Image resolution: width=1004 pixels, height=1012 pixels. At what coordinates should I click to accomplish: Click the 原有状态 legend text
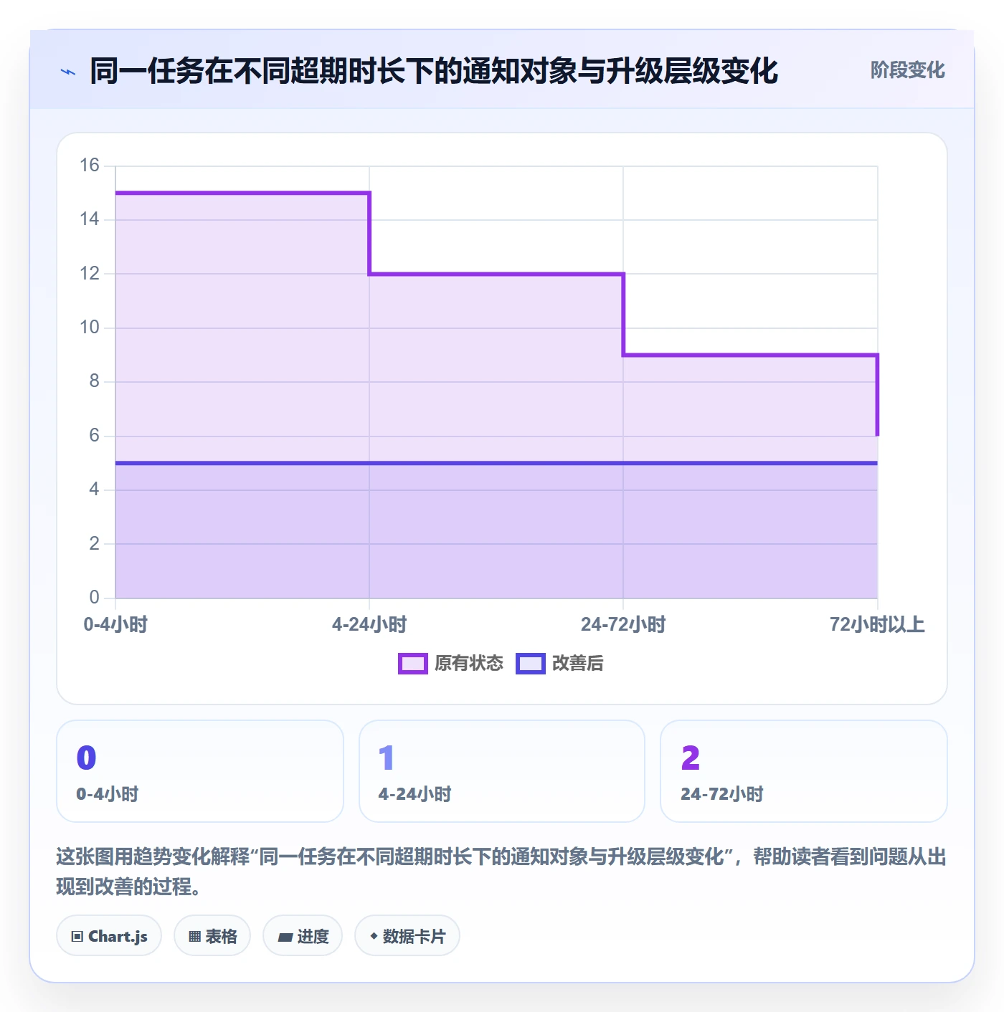(469, 664)
